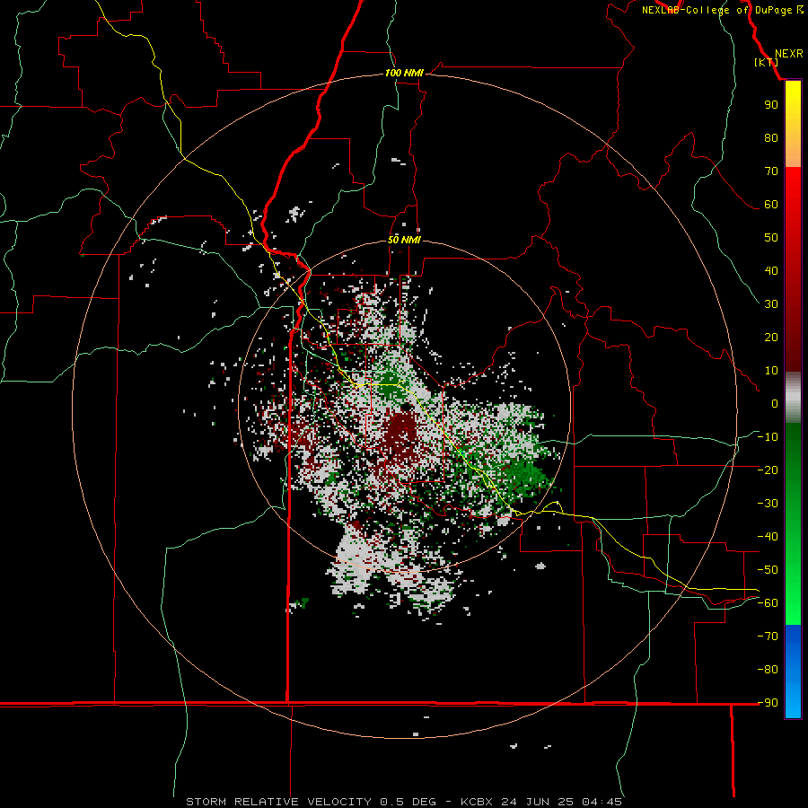Click the scale's 90 value label
Image resolution: width=808 pixels, height=808 pixels.
tap(771, 105)
